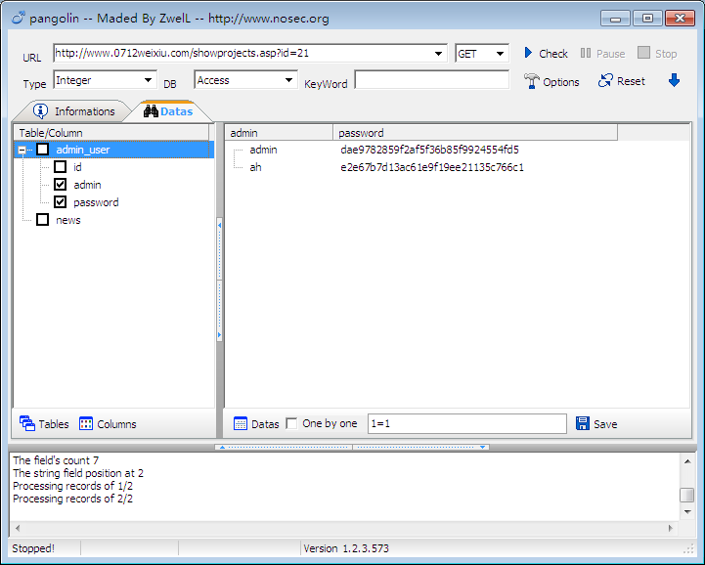Image resolution: width=705 pixels, height=565 pixels.
Task: Switch to the Informations tab
Action: tap(74, 111)
